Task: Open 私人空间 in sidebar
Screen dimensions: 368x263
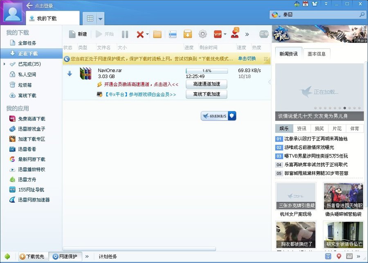Action: 27,75
